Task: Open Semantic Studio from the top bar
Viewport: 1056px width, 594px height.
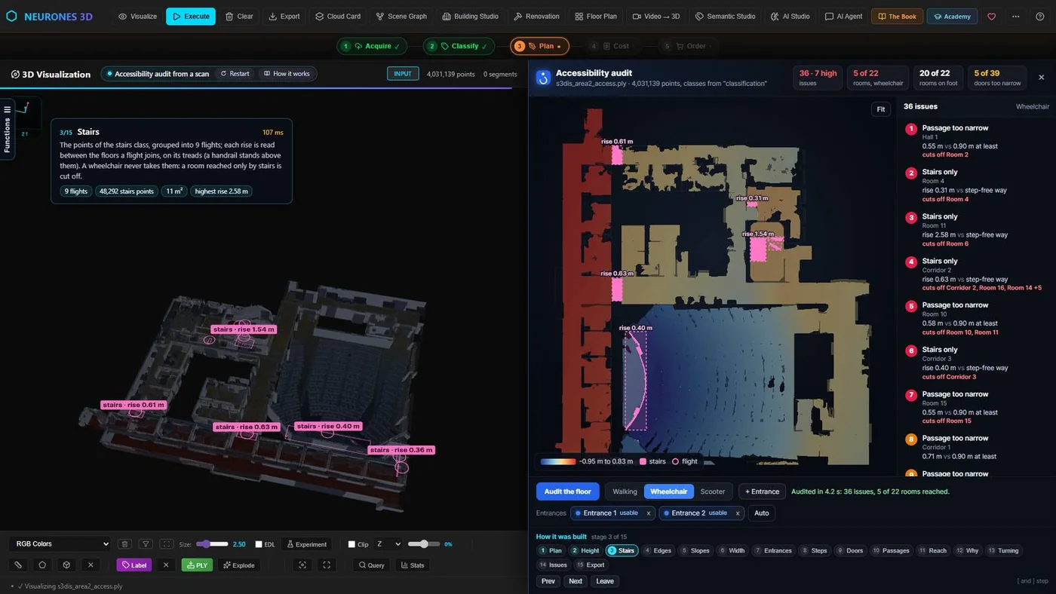Action: tap(724, 16)
